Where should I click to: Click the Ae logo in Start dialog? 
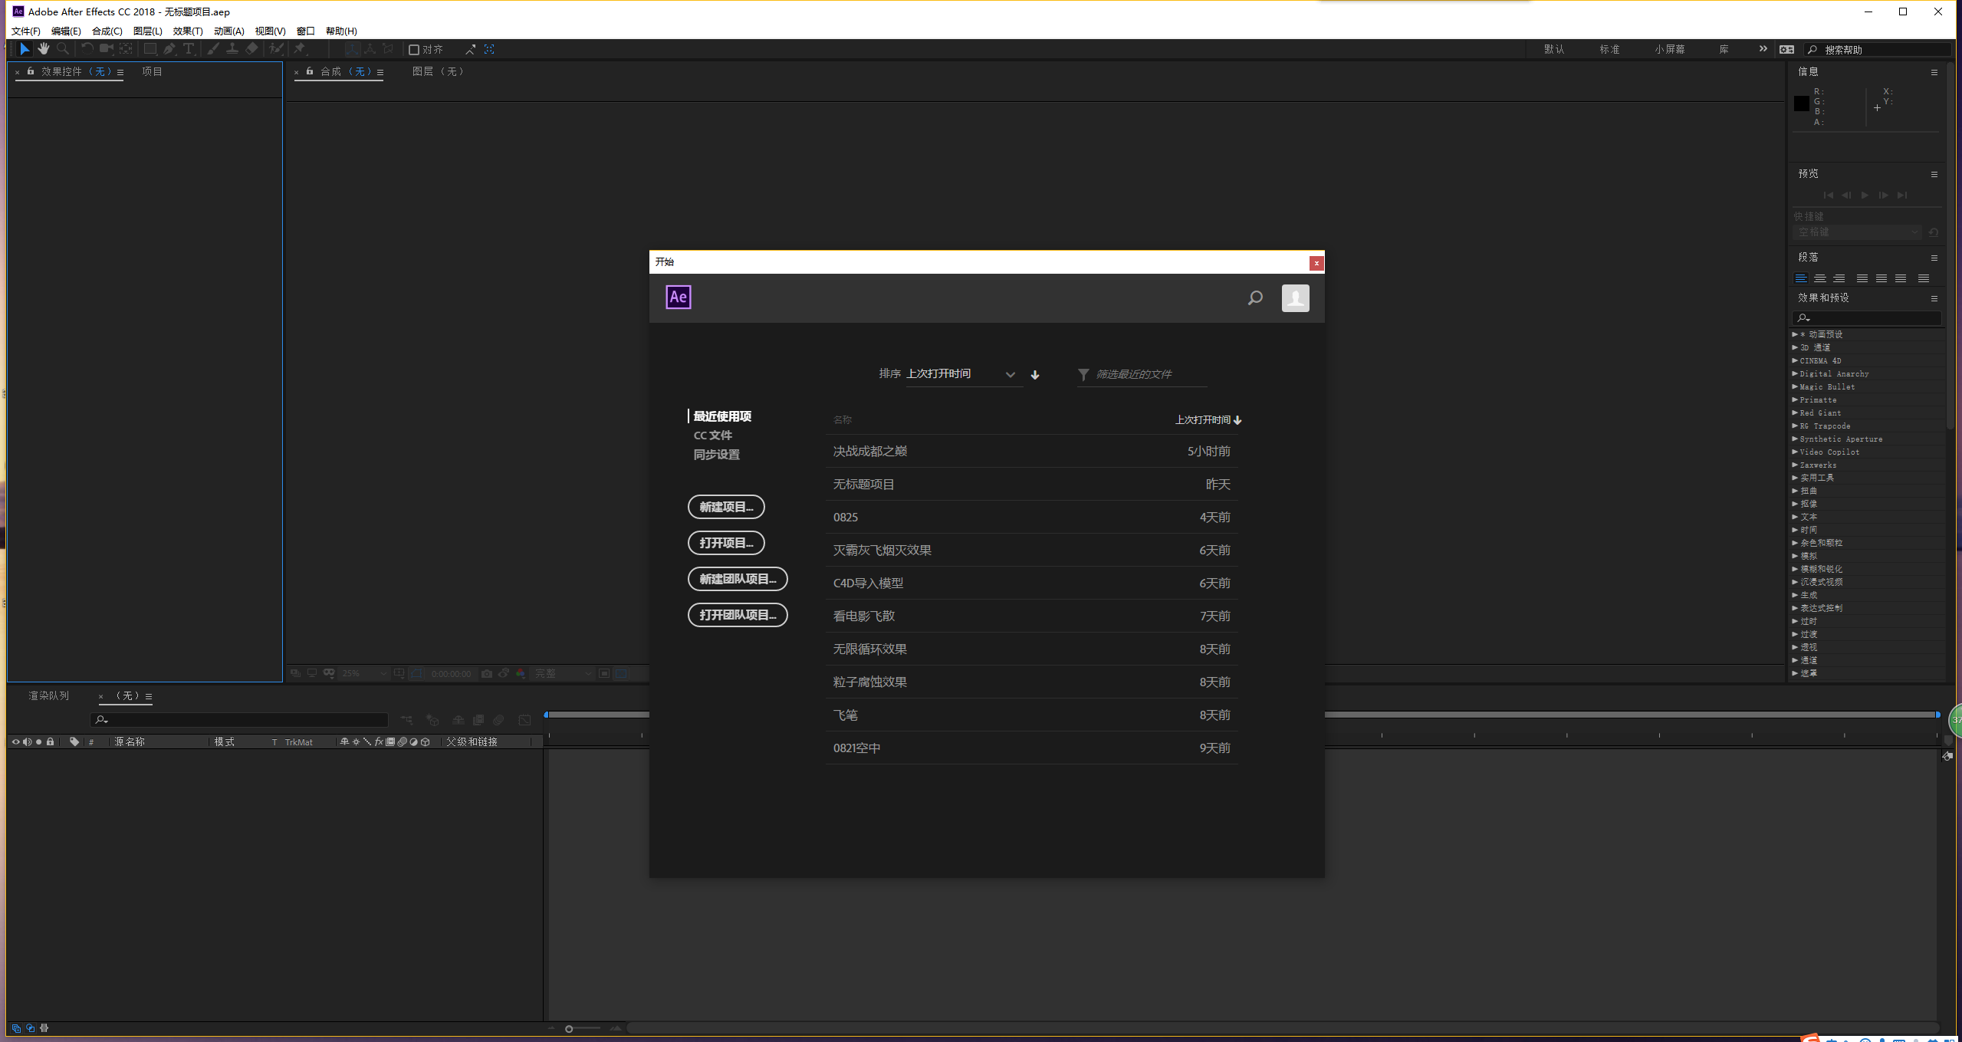[x=679, y=297]
